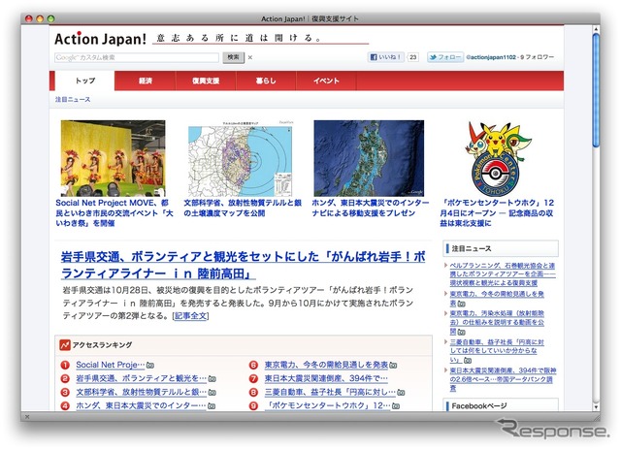
Task: Click the @actionjapan1102 Twitter handle
Action: tap(491, 57)
